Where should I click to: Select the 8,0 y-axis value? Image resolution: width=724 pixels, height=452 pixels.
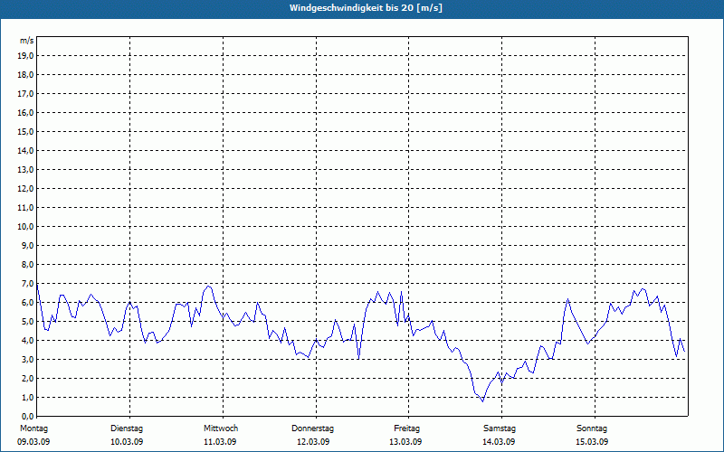[27, 265]
